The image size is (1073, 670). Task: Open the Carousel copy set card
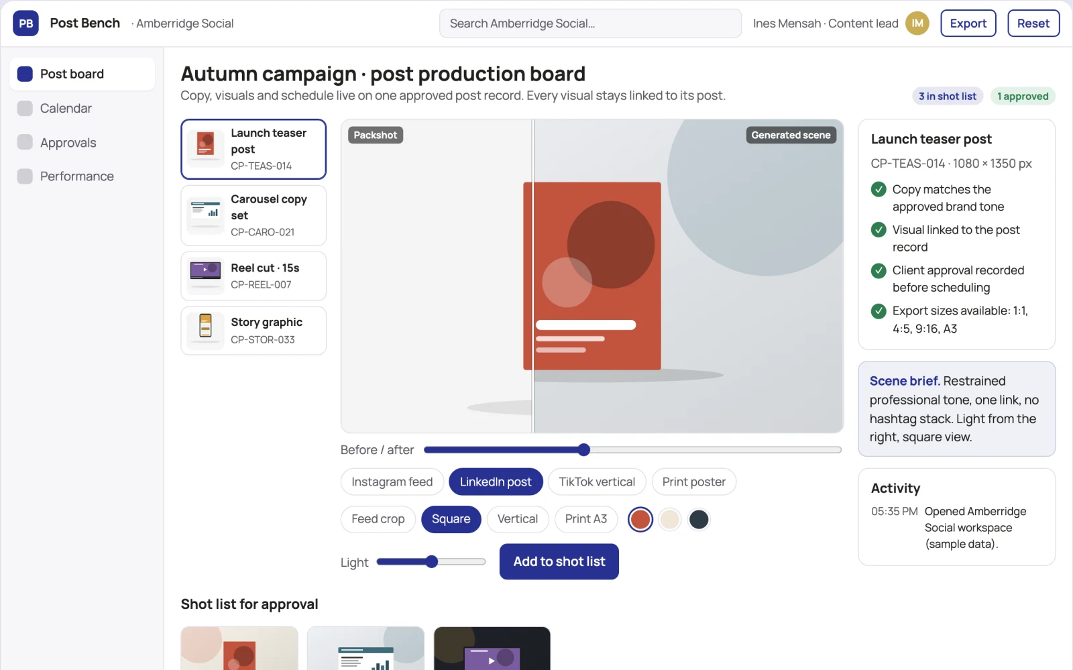pyautogui.click(x=253, y=215)
